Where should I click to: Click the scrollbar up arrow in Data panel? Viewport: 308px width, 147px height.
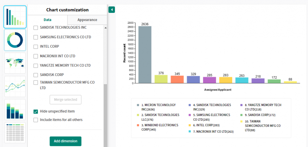106,28
